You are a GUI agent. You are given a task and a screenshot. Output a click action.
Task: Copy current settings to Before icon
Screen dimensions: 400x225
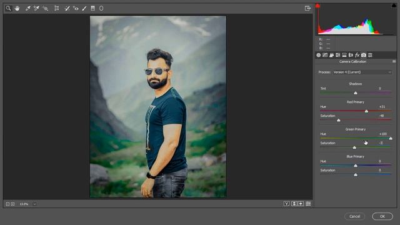point(301,204)
